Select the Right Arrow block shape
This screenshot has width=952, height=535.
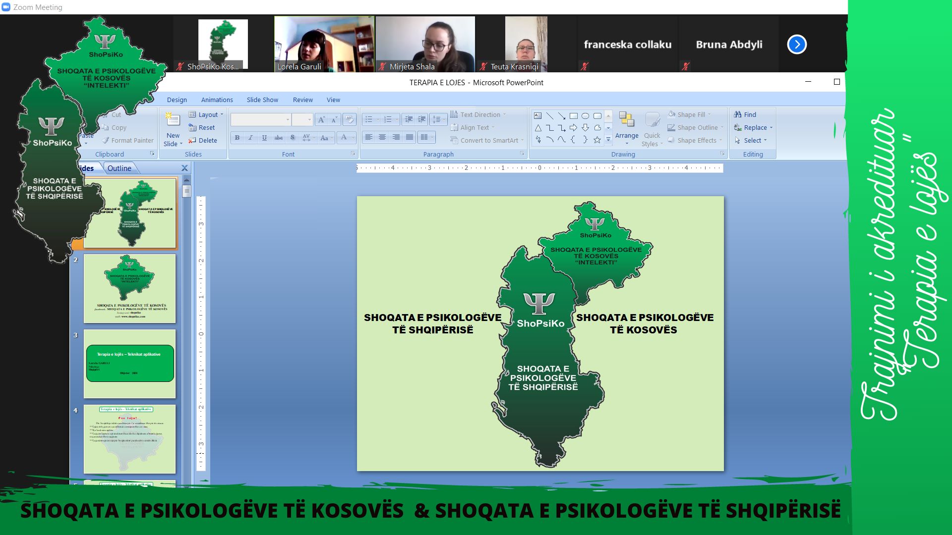click(574, 128)
